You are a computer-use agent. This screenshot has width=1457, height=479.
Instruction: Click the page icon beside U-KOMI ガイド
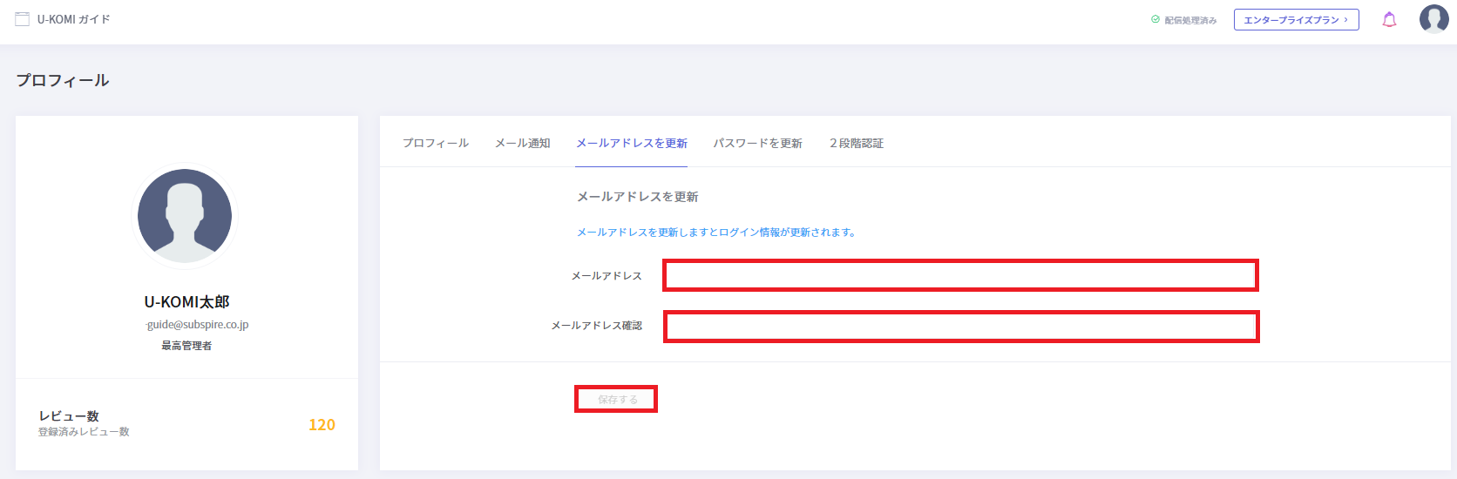pos(23,19)
